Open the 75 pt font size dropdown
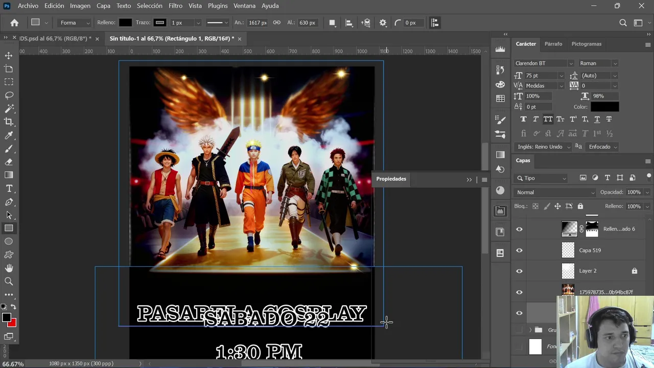The height and width of the screenshot is (368, 654). point(561,76)
